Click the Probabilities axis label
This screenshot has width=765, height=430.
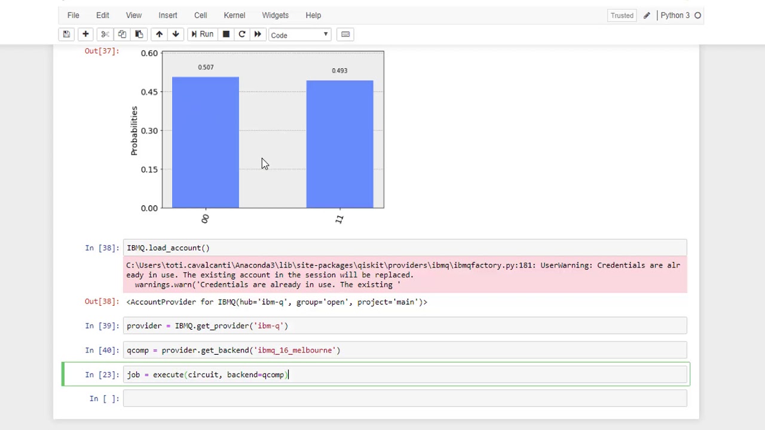coord(134,131)
